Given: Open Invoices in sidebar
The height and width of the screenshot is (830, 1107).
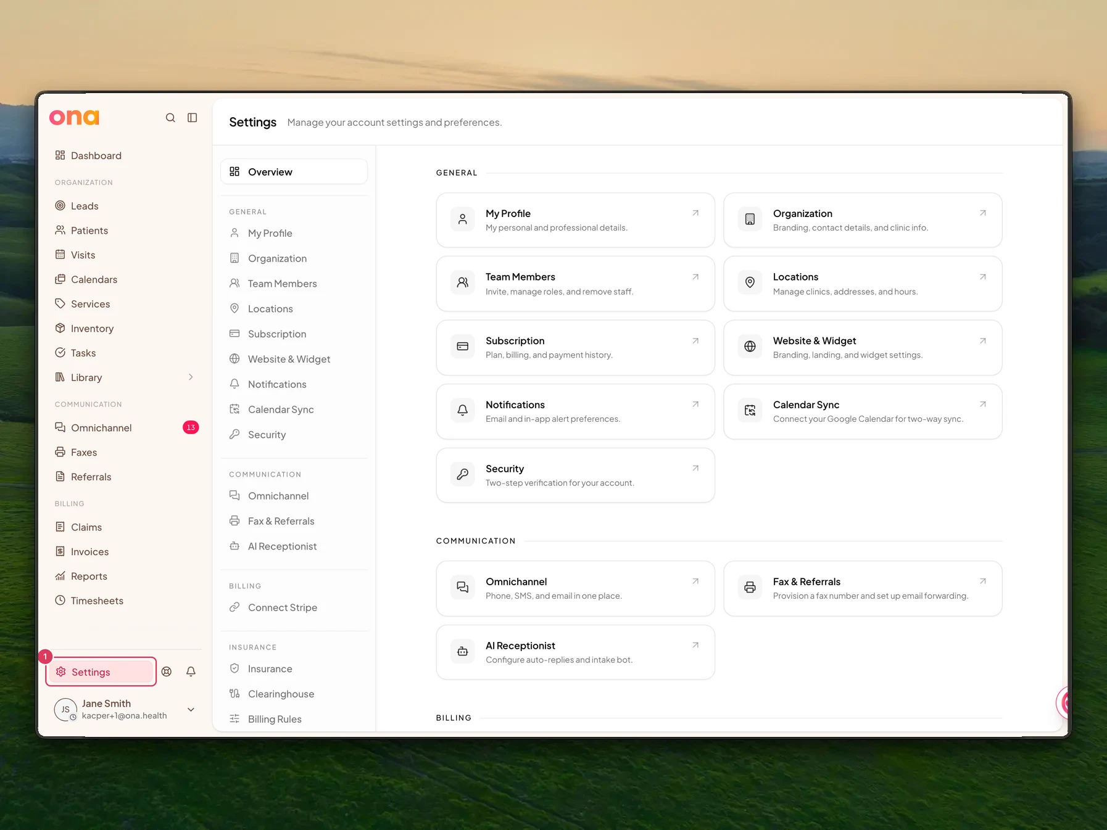Looking at the screenshot, I should pos(125,552).
